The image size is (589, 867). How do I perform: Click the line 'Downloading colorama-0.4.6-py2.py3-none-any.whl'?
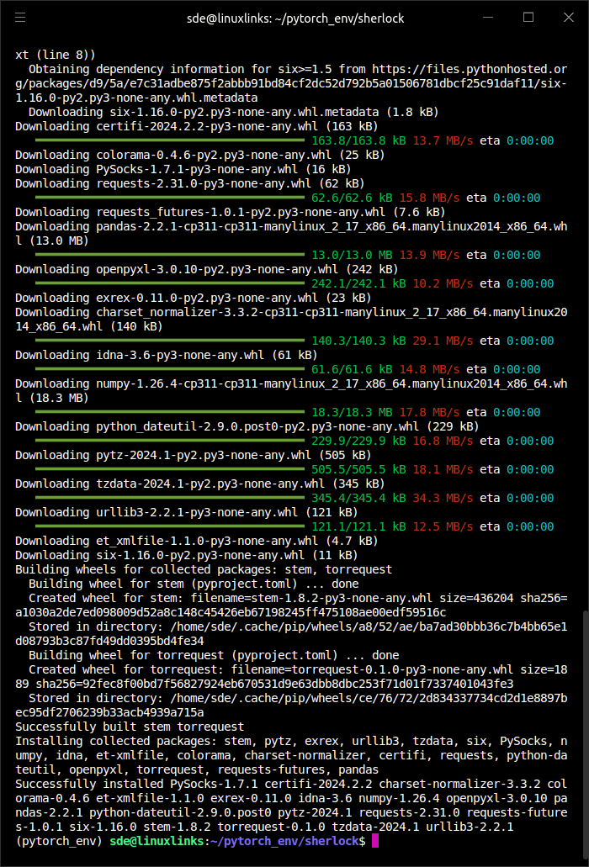199,155
